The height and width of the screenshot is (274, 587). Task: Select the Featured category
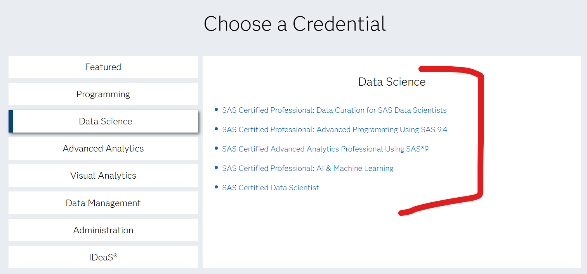[103, 67]
